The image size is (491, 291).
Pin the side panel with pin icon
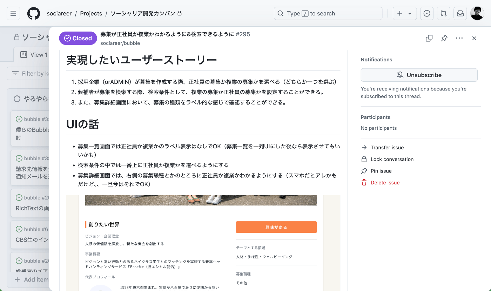pyautogui.click(x=444, y=38)
